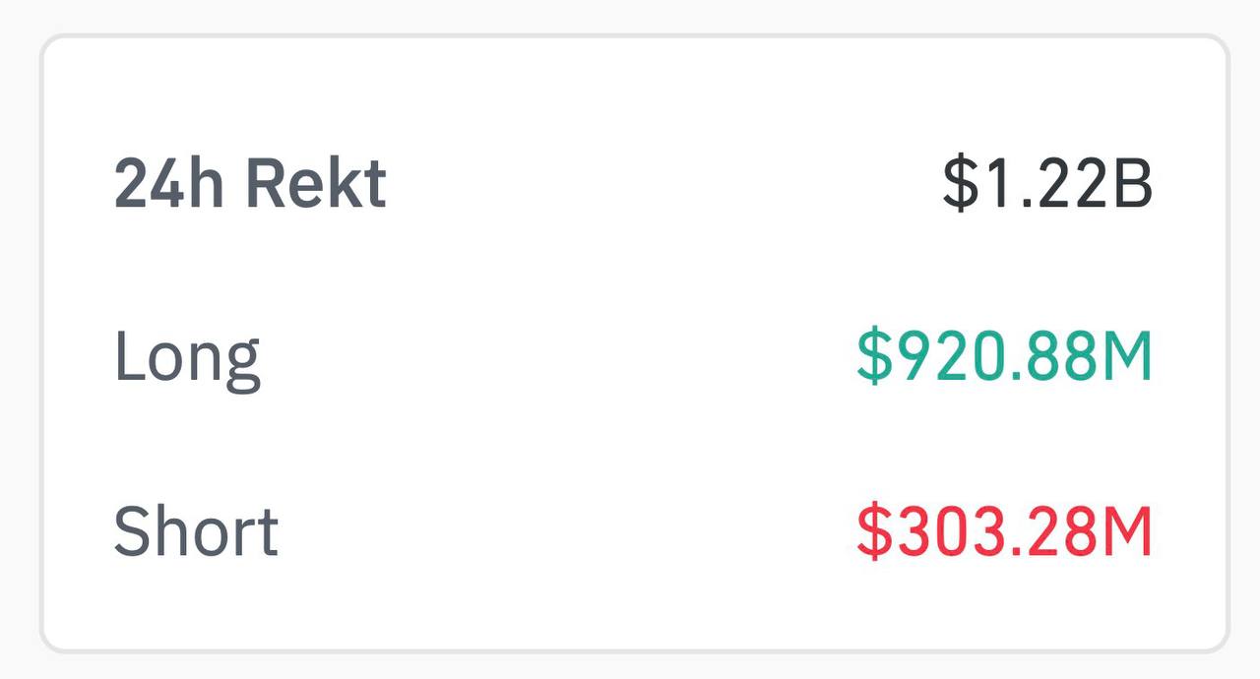
Task: Click the "B" suffix on the total
Action: pos(1132,184)
